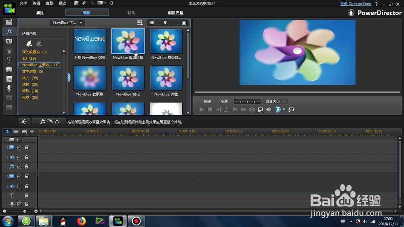Open the 文件 menu
Image resolution: width=404 pixels, height=227 pixels.
(23, 3)
